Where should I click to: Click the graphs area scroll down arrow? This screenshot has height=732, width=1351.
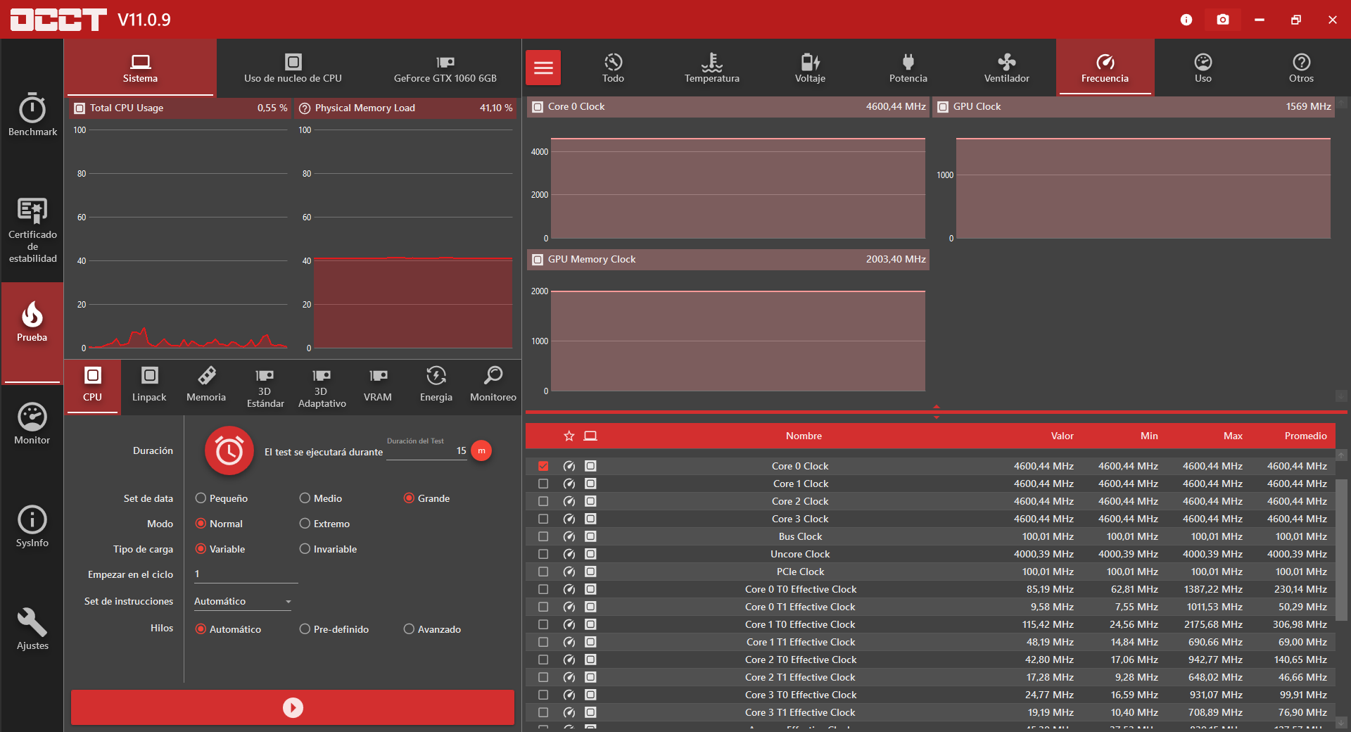coord(1342,396)
